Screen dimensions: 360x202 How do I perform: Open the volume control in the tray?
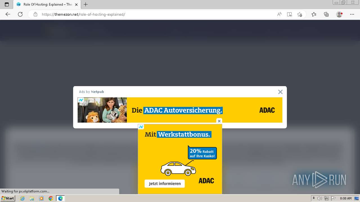[x=320, y=198]
